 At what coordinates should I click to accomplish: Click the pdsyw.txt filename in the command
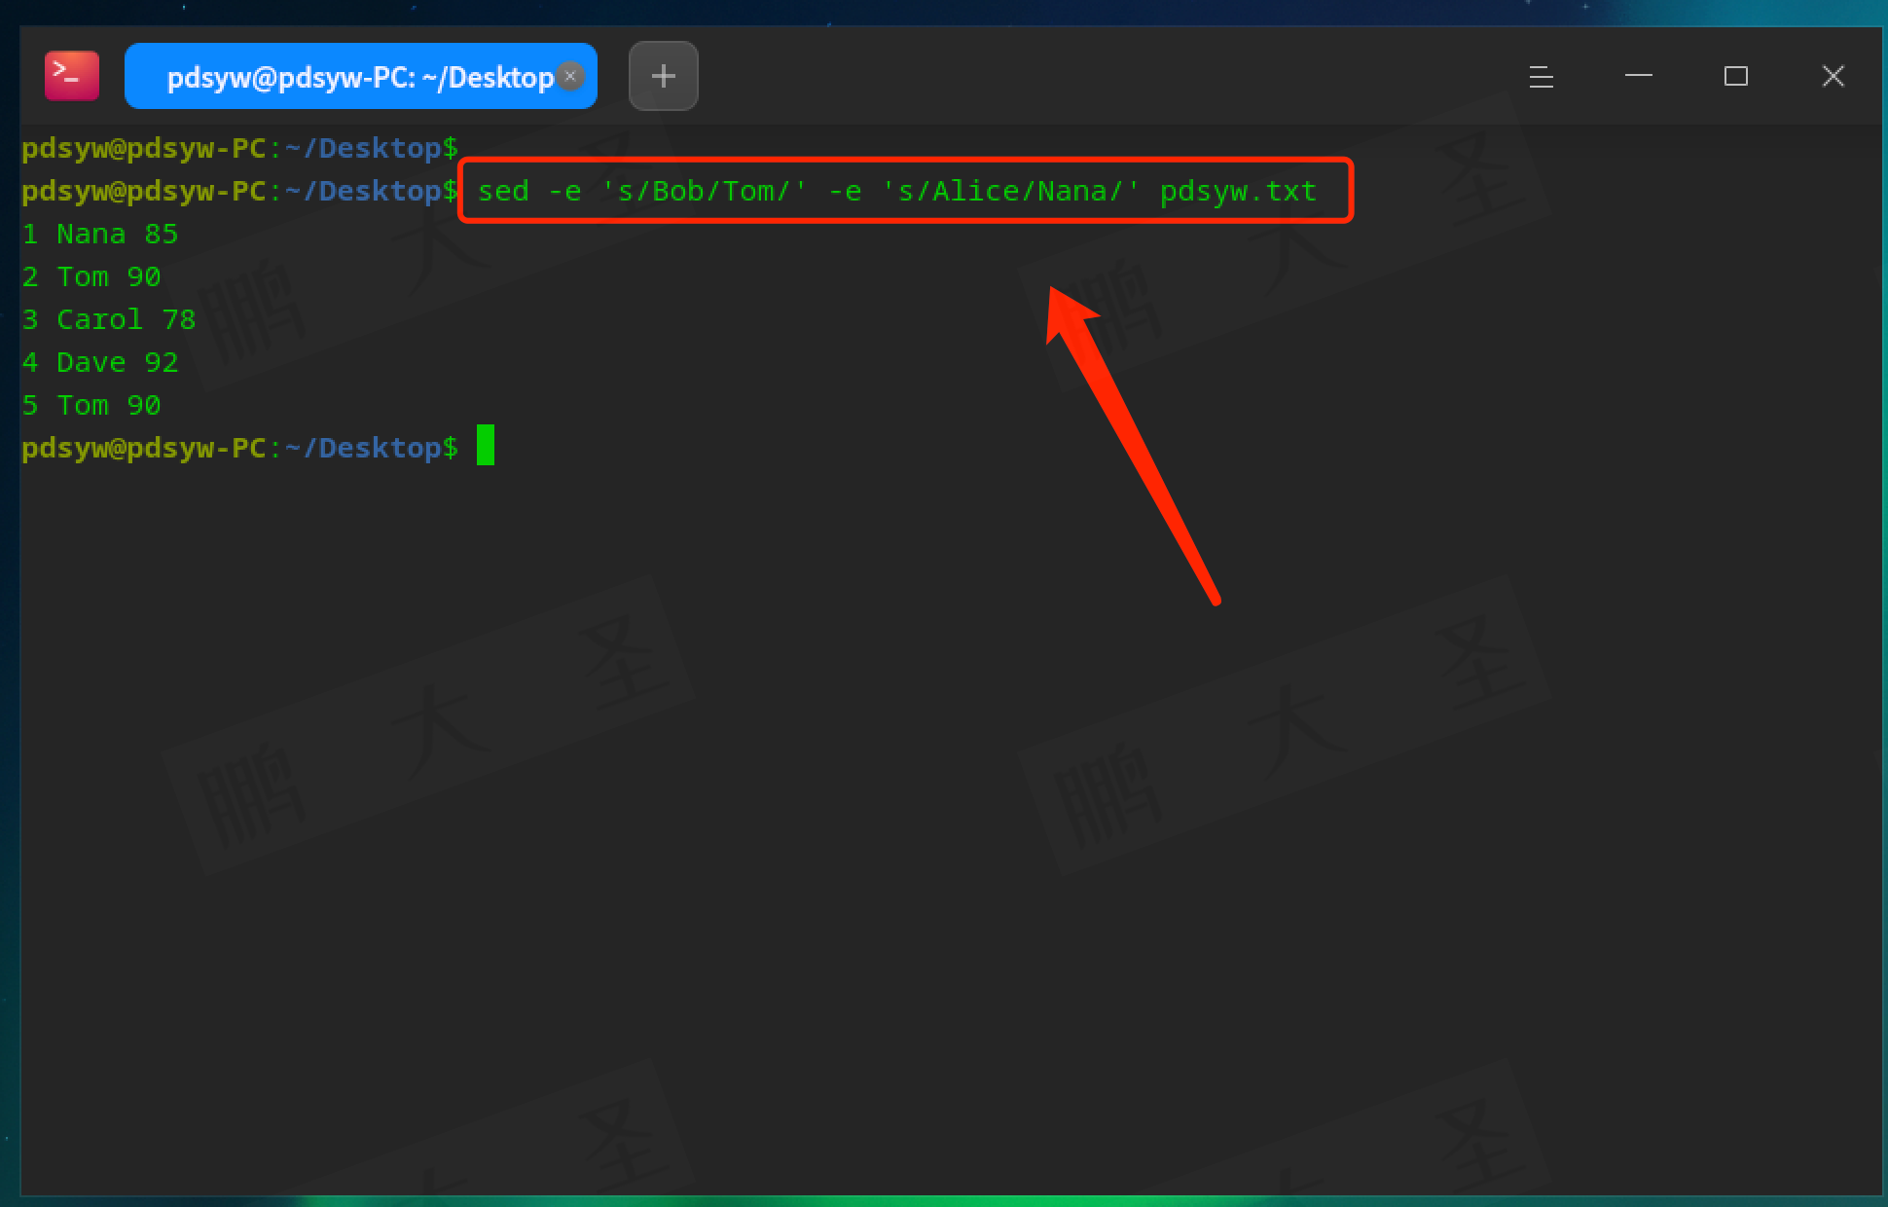(1238, 191)
